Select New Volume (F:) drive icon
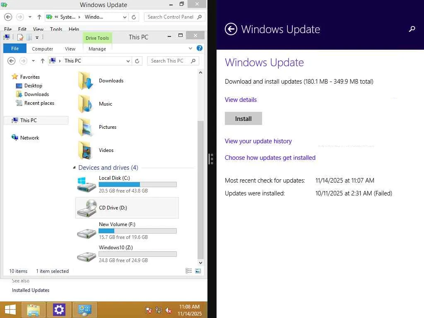Image resolution: width=424 pixels, height=318 pixels. tap(87, 233)
